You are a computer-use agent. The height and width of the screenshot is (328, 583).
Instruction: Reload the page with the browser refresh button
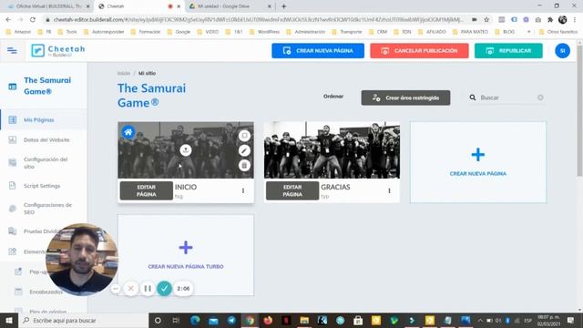[x=33, y=20]
